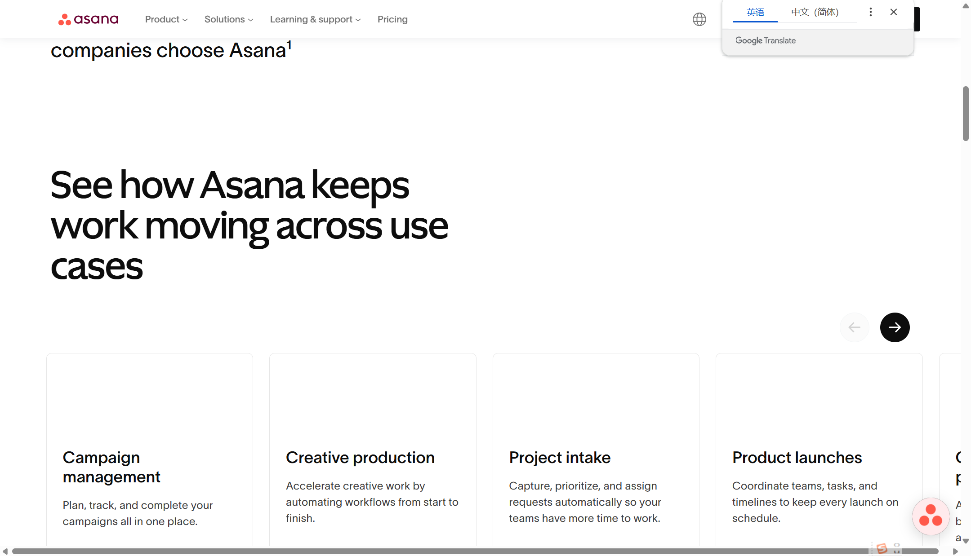The image size is (971, 556).
Task: Expand the Product dropdown menu
Action: point(166,19)
